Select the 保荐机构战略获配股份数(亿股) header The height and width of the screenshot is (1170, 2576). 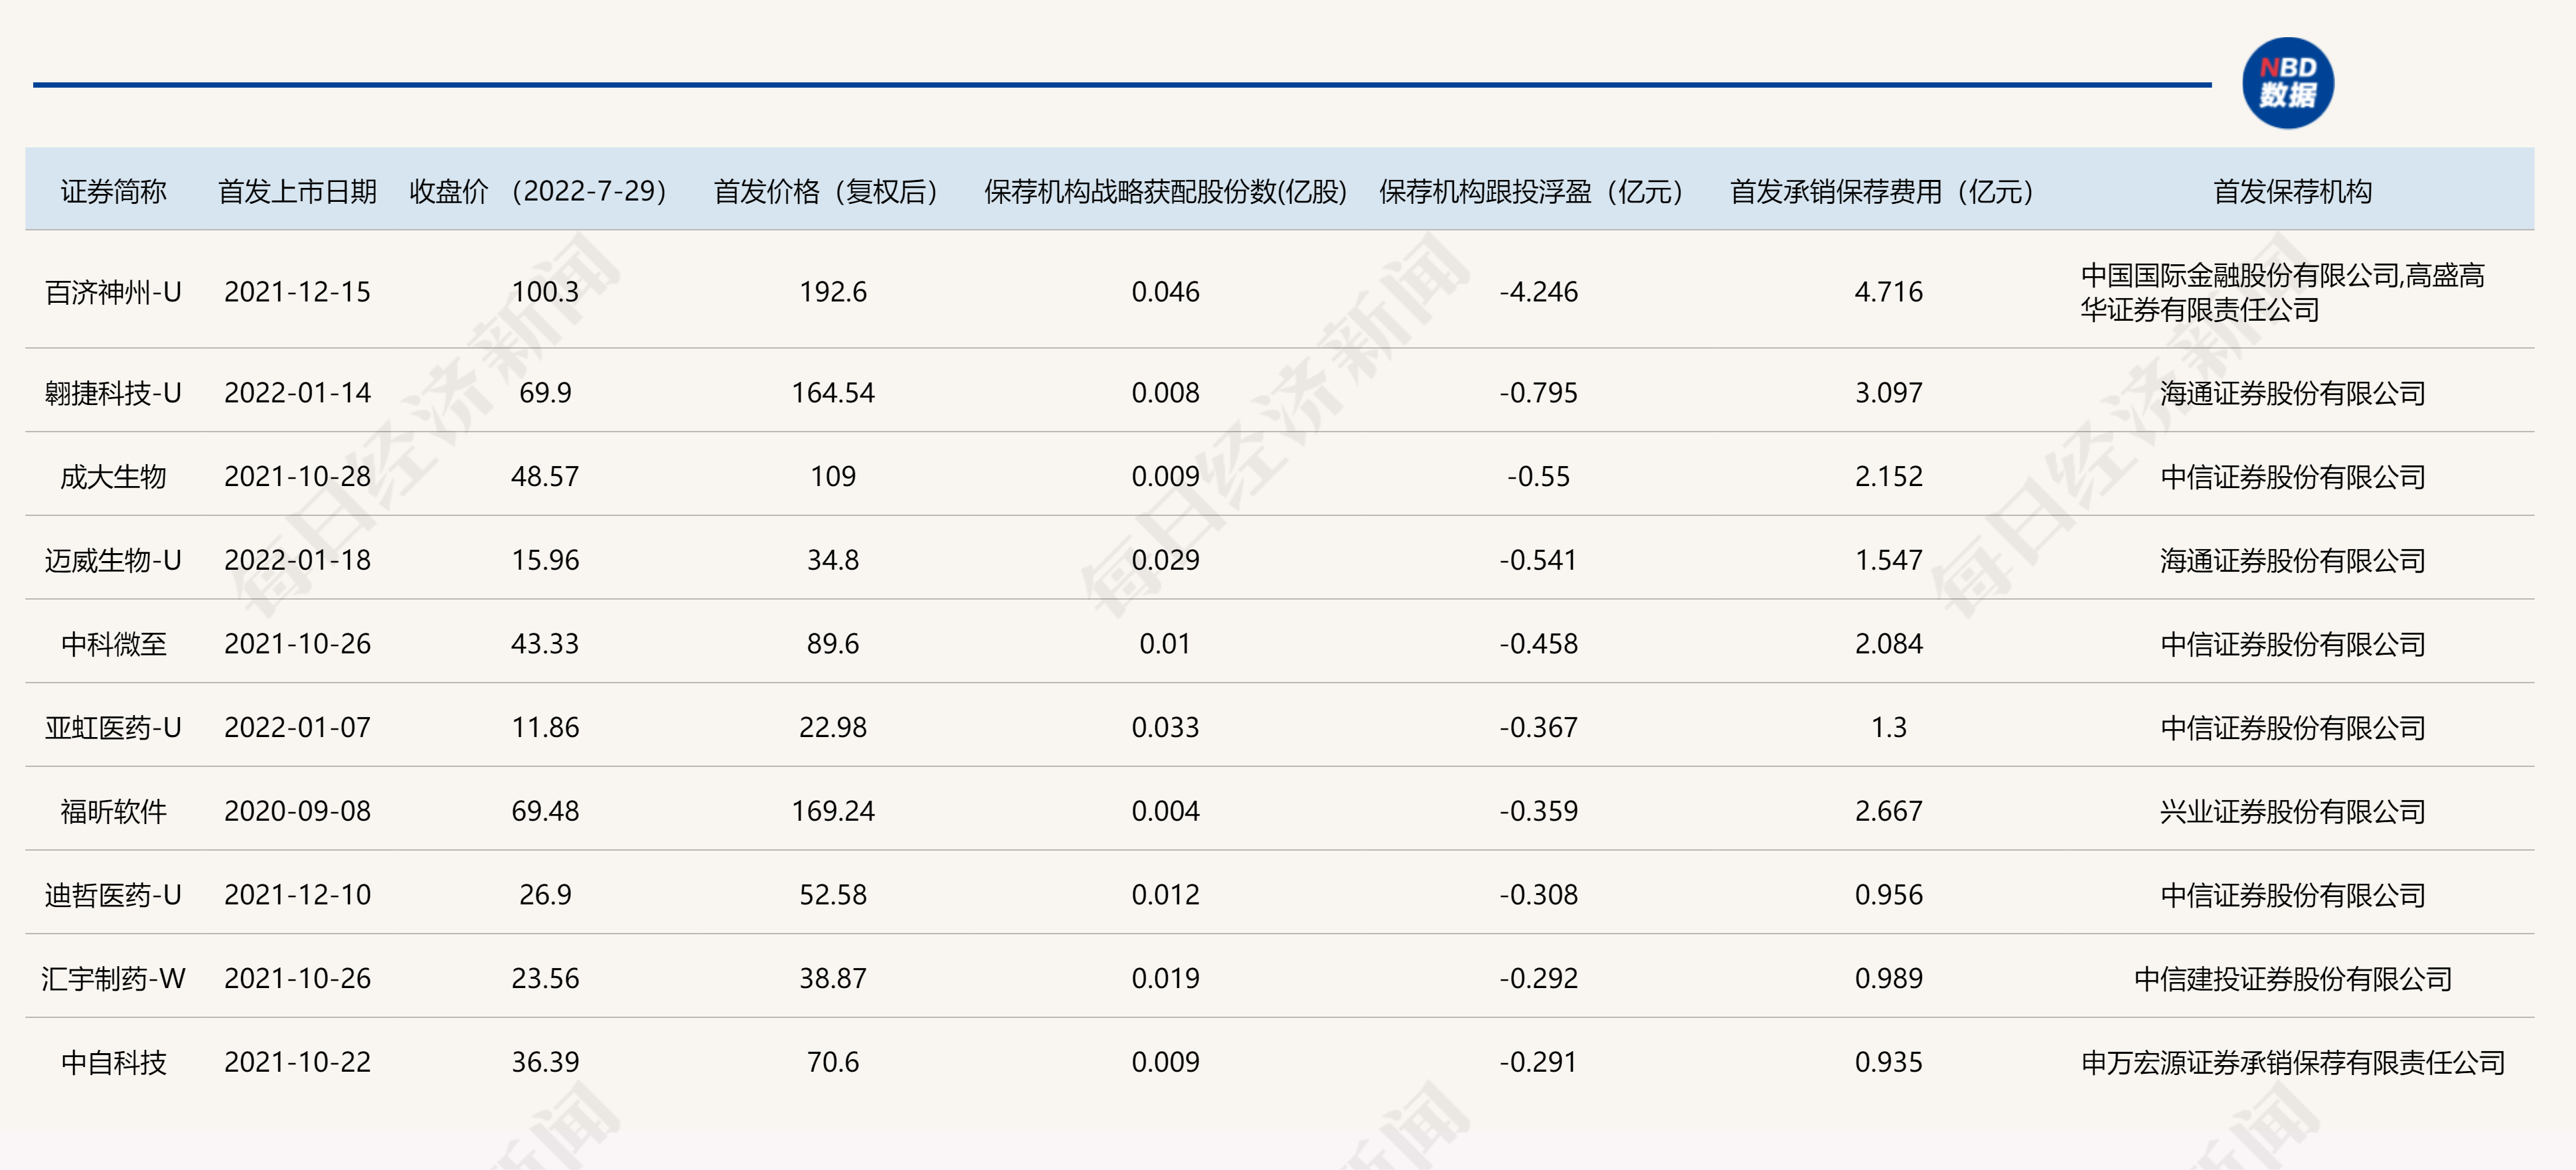click(x=1165, y=191)
